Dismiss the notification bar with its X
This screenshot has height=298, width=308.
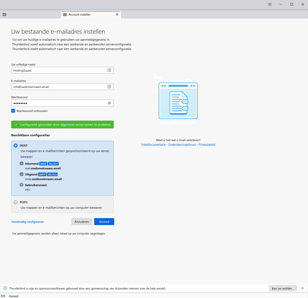click(x=303, y=288)
